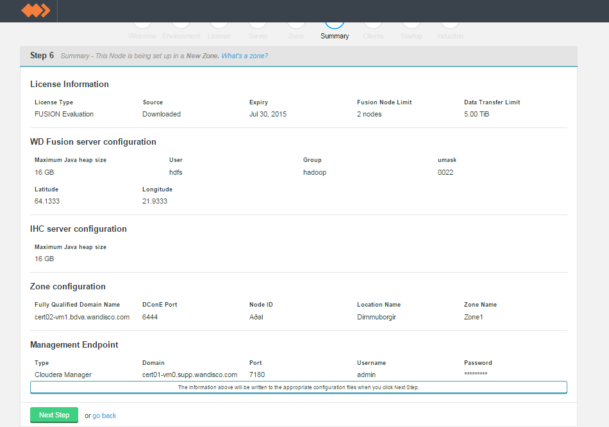This screenshot has width=609, height=427.
Task: Click the "FUSION Evaluation" license type value
Action: click(x=64, y=114)
